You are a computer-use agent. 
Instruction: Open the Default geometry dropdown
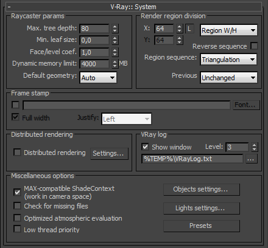98,78
